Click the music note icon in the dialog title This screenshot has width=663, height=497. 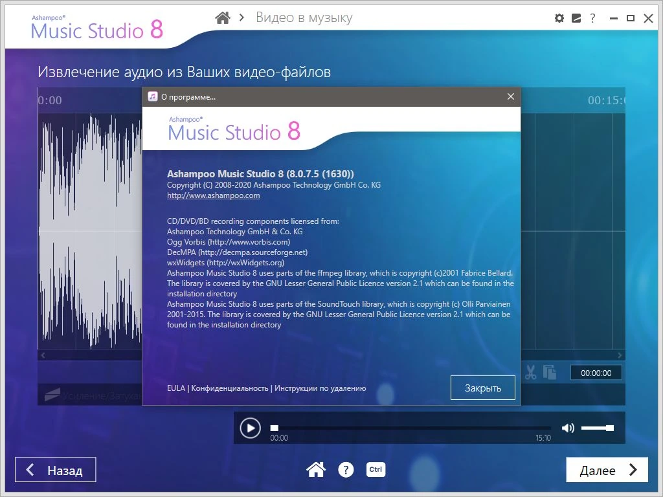pyautogui.click(x=152, y=97)
